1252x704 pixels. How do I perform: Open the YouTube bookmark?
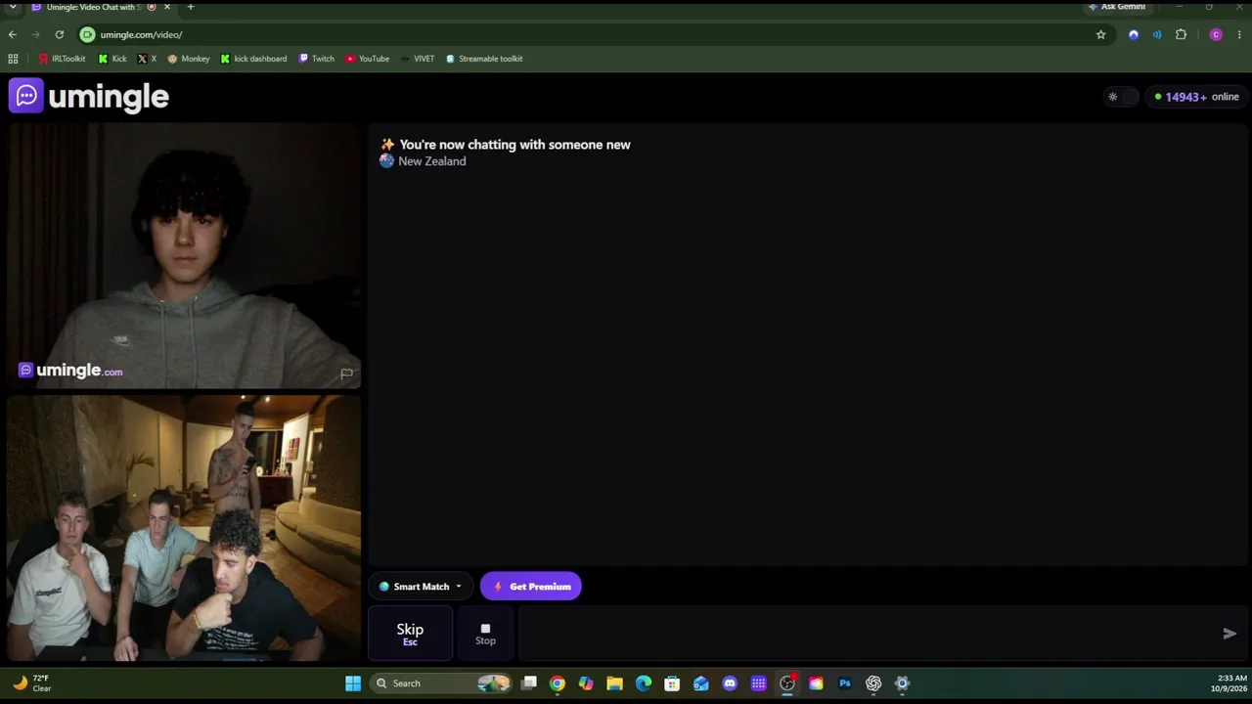click(x=367, y=59)
